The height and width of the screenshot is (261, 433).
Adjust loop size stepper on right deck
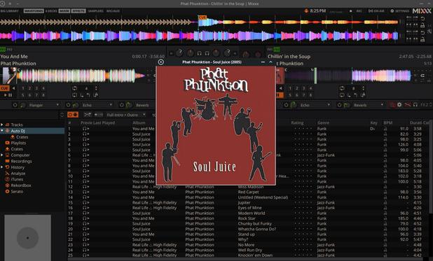coord(363,88)
